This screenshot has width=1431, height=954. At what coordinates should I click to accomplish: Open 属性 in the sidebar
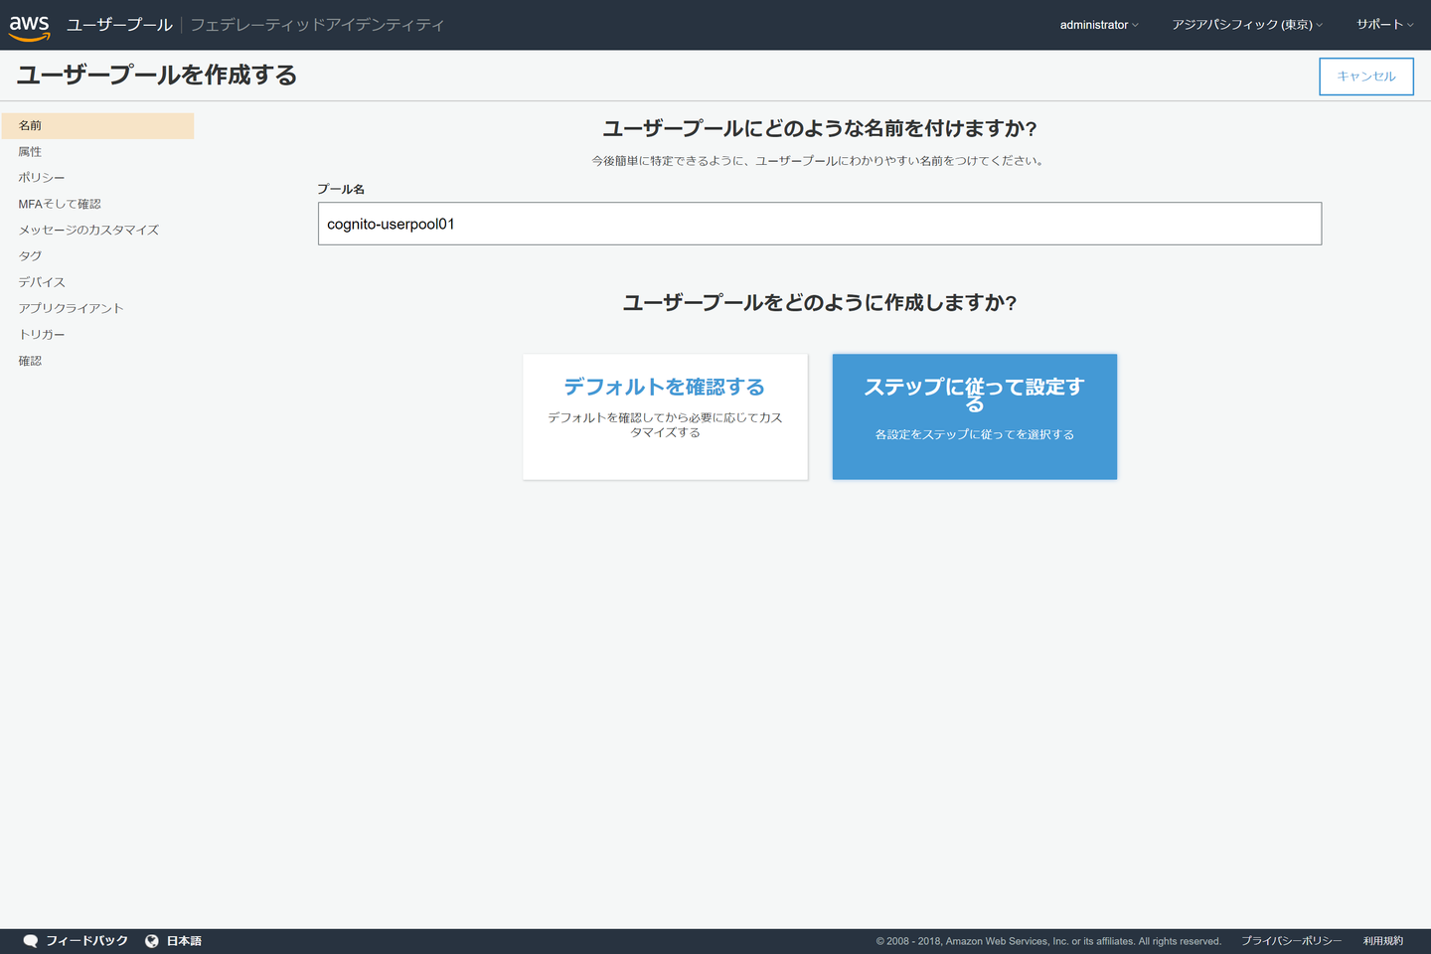point(30,152)
